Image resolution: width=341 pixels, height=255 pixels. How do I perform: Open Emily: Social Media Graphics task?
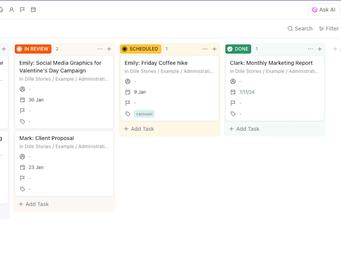pyautogui.click(x=60, y=67)
